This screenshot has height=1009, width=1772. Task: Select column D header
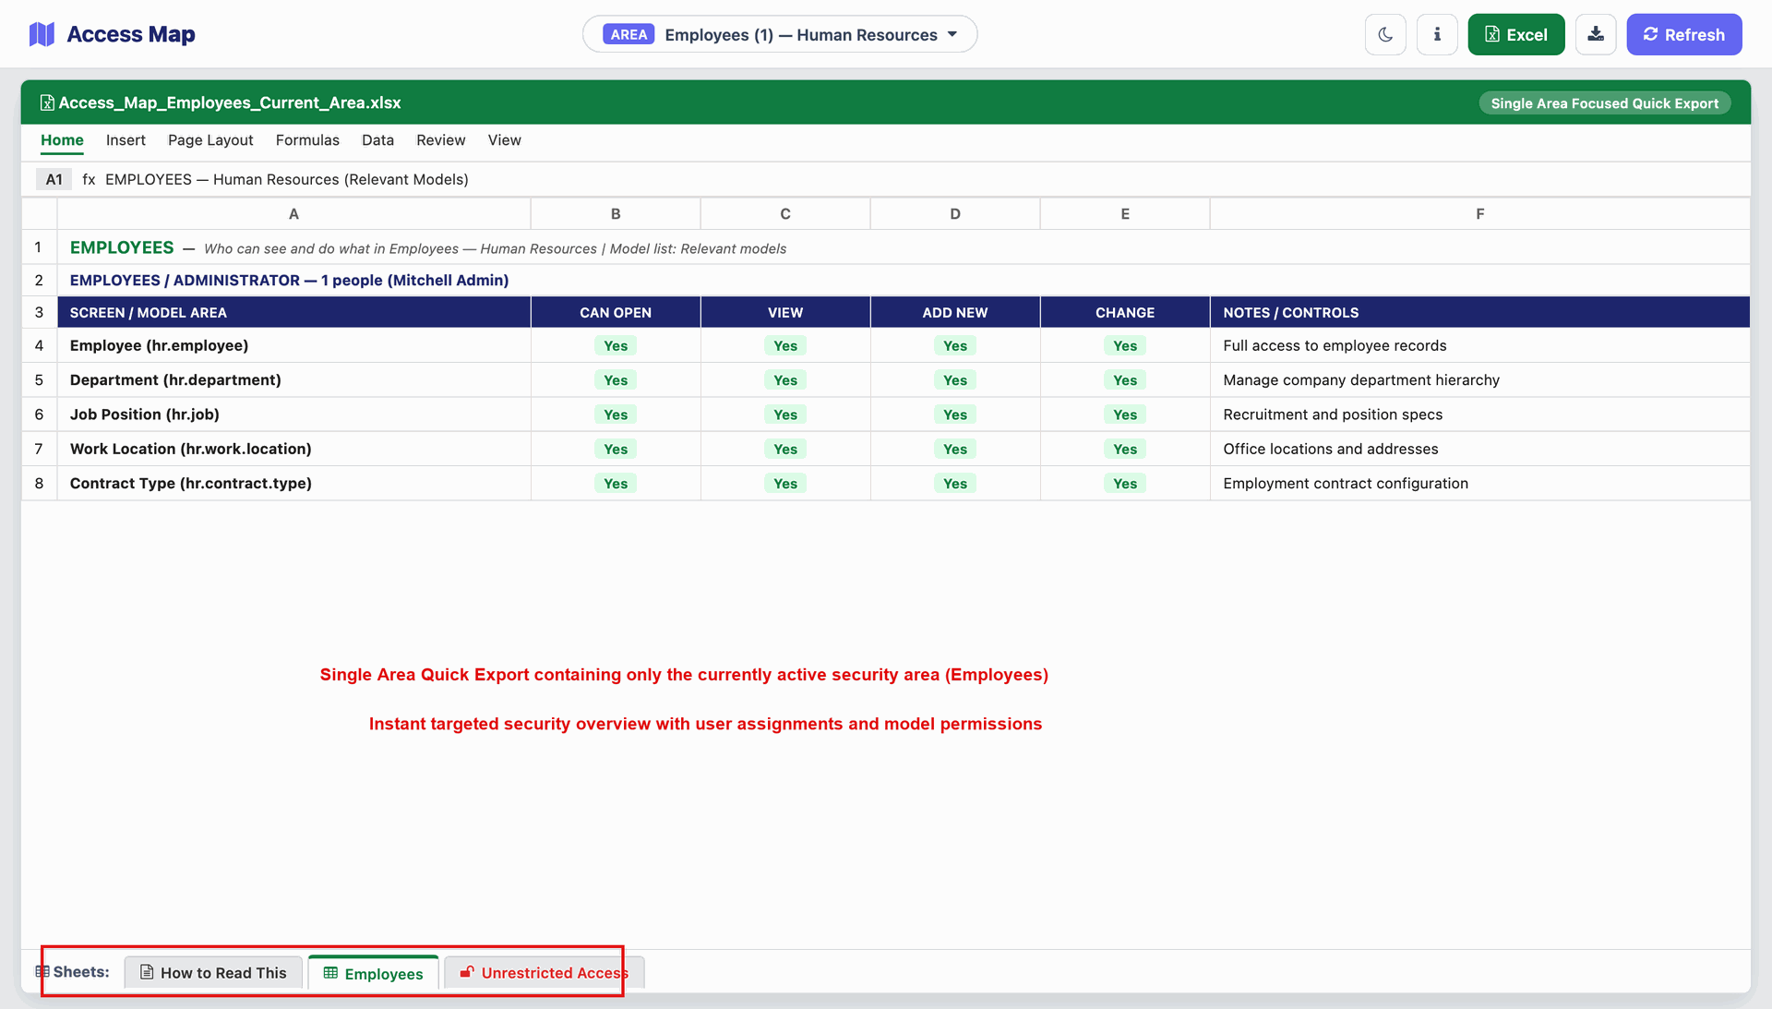tap(955, 214)
